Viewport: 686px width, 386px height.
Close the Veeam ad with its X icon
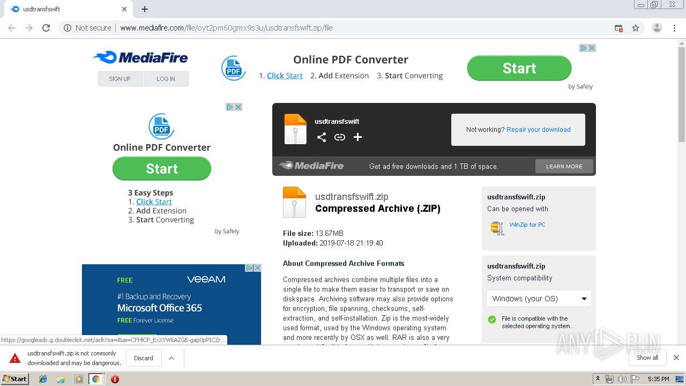(257, 268)
